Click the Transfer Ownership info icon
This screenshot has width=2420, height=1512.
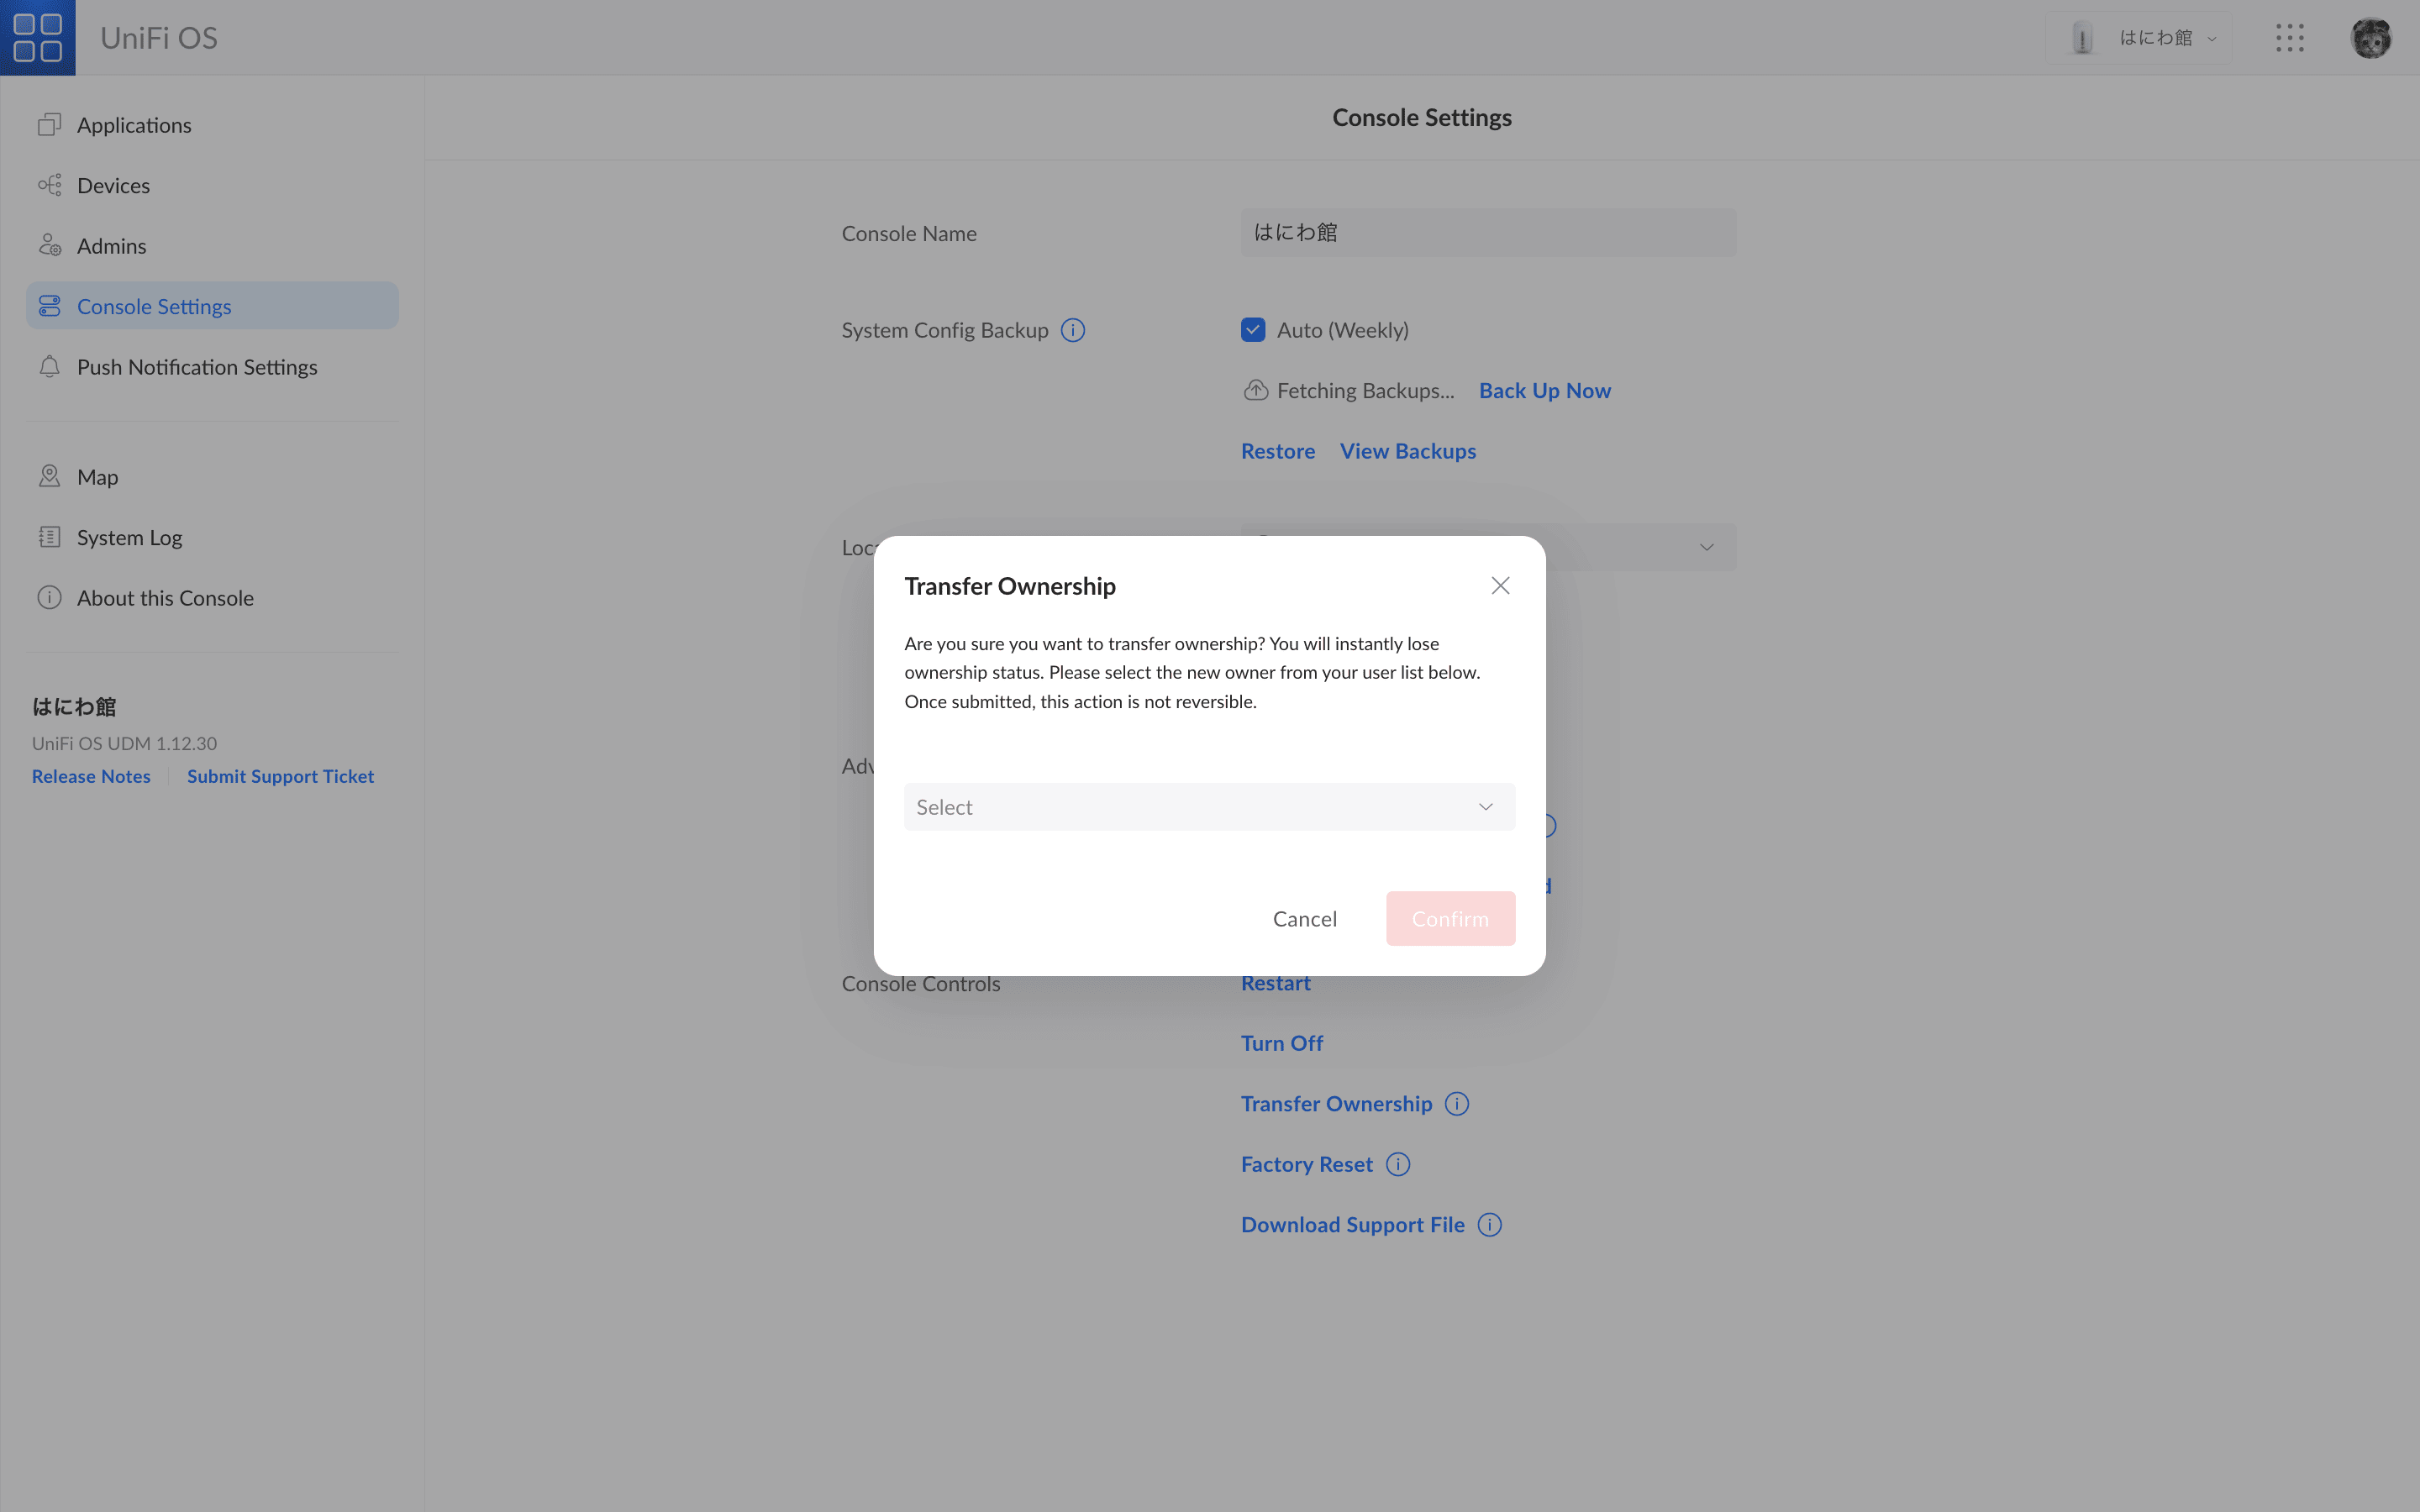[1457, 1104]
